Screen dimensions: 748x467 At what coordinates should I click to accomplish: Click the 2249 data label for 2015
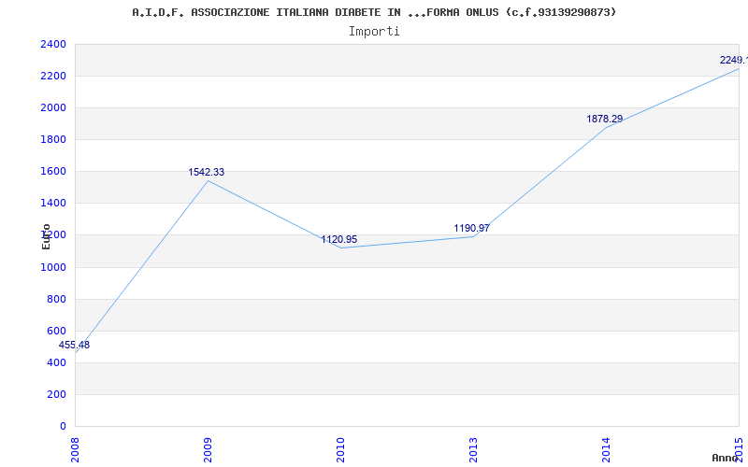734,60
